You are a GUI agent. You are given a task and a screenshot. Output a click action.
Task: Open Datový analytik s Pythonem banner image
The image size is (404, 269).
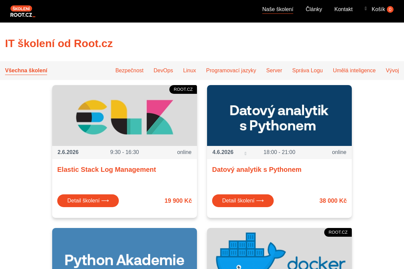(x=279, y=115)
